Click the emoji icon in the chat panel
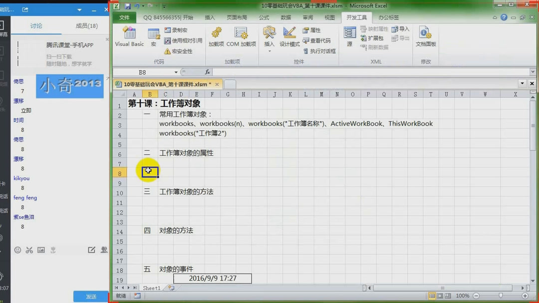 point(18,250)
